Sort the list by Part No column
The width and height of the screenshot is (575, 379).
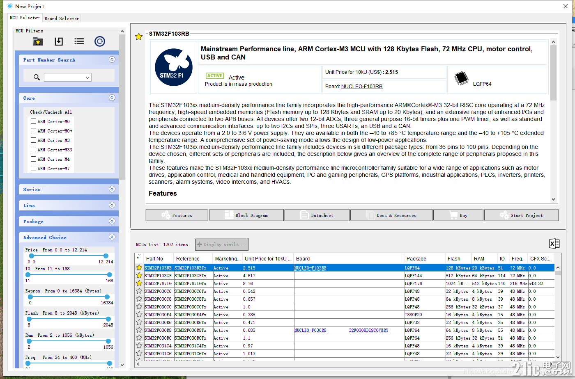(159, 258)
